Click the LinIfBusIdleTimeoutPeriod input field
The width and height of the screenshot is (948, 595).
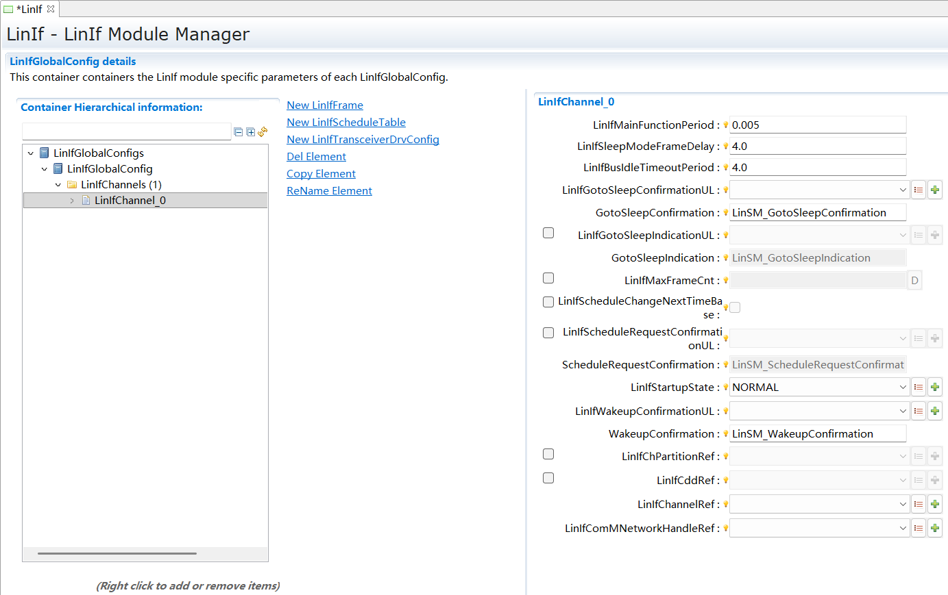(817, 167)
